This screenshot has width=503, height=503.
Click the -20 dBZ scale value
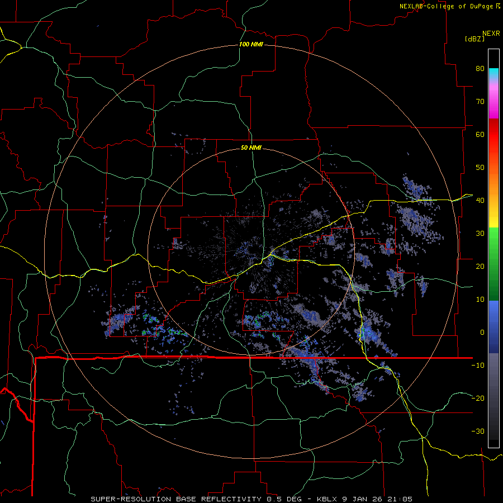[x=478, y=398]
